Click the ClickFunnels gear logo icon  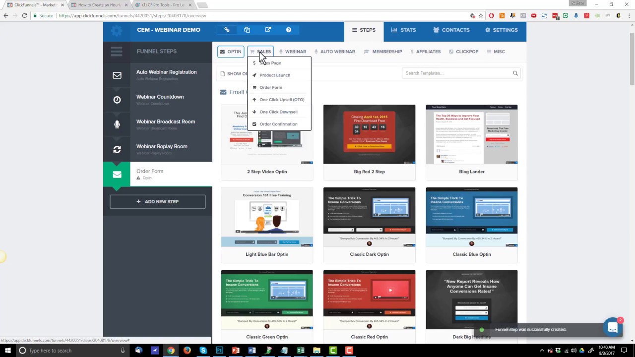pyautogui.click(x=117, y=31)
